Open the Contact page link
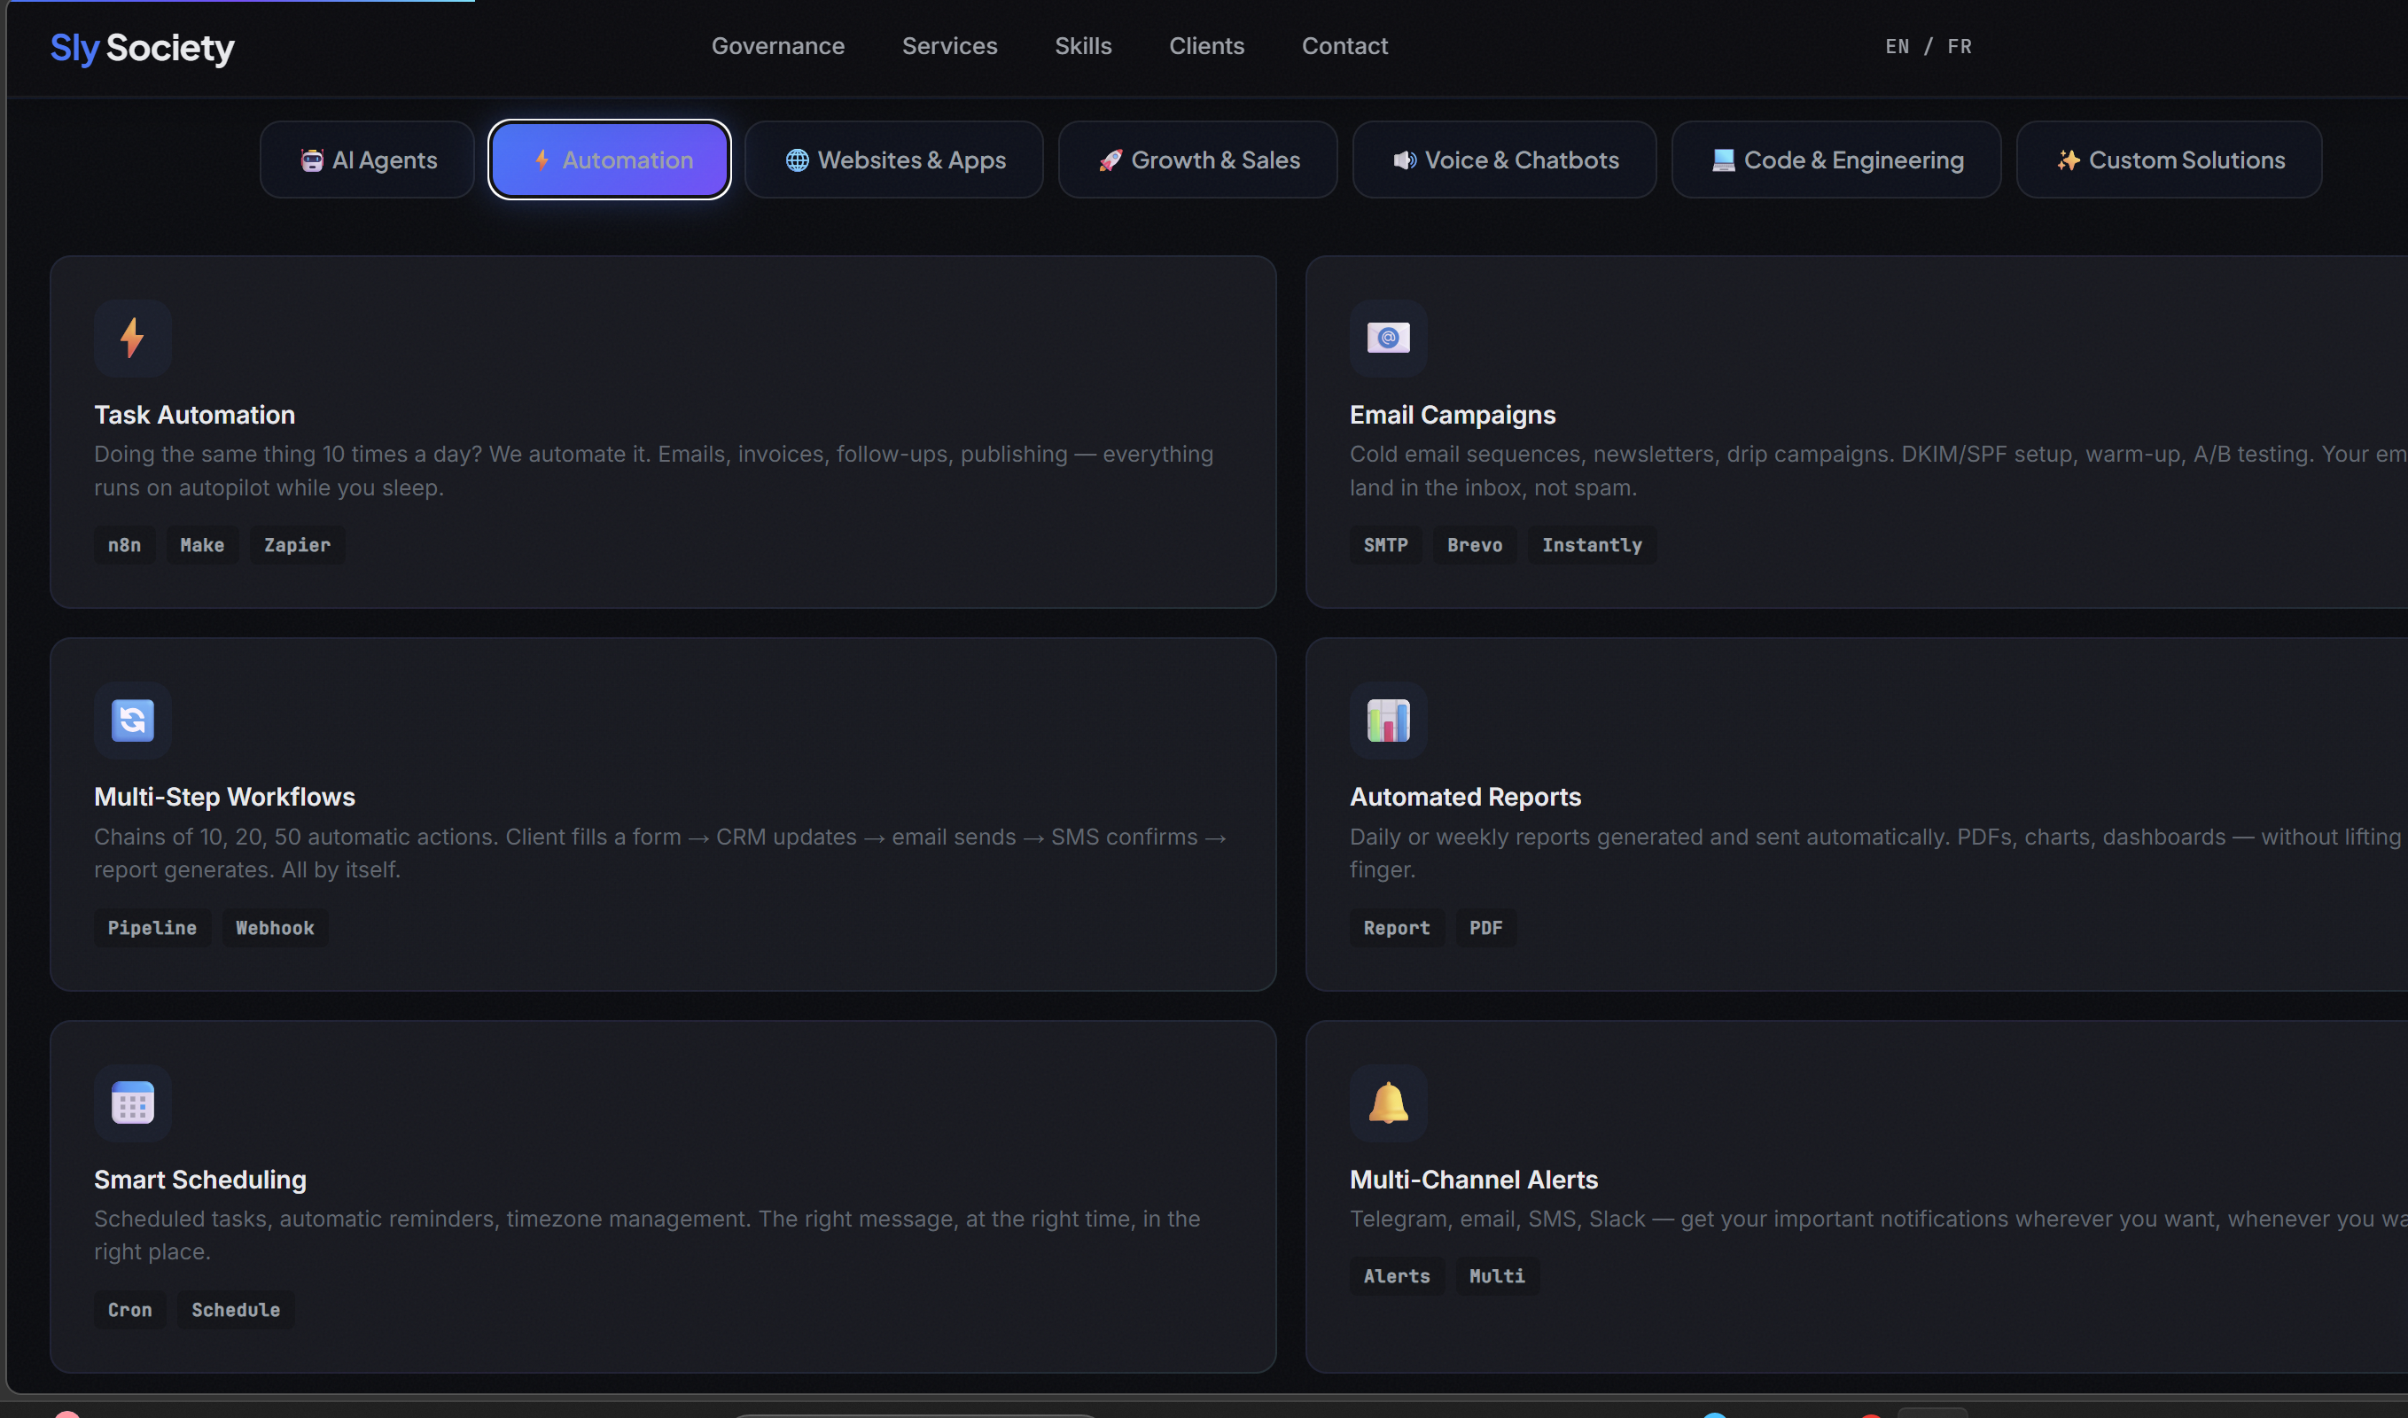Screen dimensions: 2408x1418 point(1344,46)
